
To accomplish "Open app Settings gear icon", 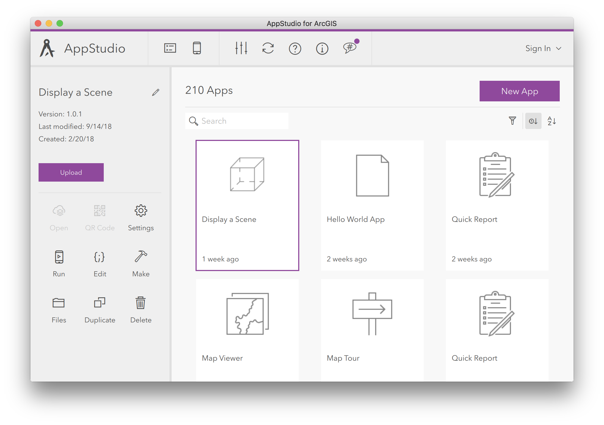I will [141, 211].
